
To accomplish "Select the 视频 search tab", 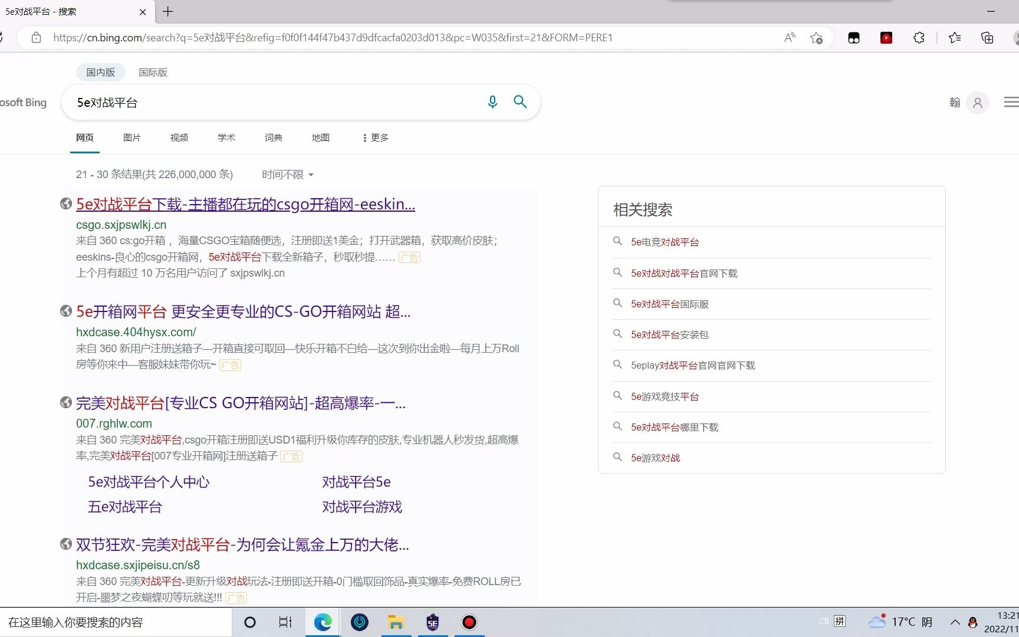I will tap(179, 137).
